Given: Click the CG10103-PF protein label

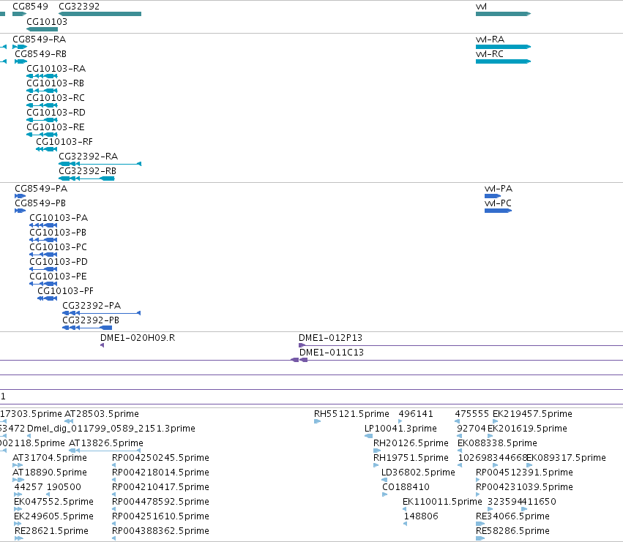Looking at the screenshot, I should (66, 291).
